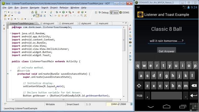Tap the Enter key on emulator keyboard
The height and width of the screenshot is (112, 199).
194,96
